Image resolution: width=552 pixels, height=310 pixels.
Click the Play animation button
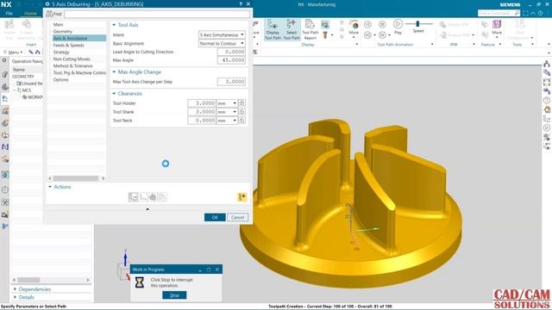point(398,24)
